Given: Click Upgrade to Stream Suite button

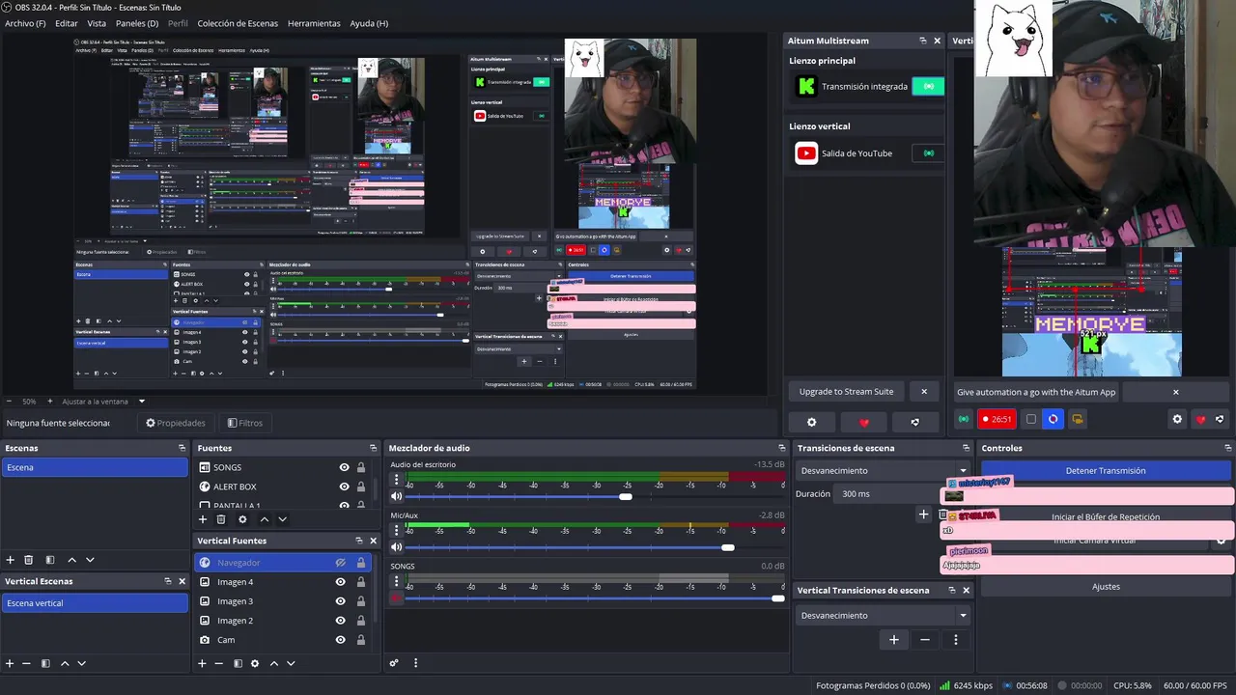Looking at the screenshot, I should click(846, 392).
